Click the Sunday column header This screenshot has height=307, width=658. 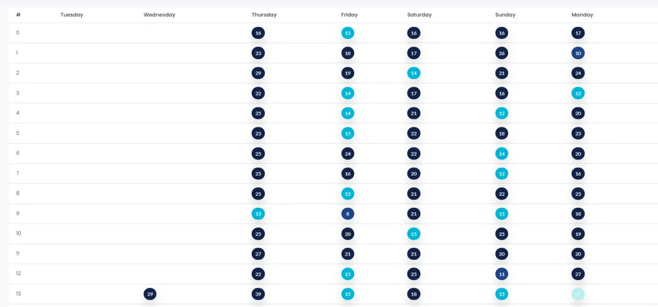(x=505, y=15)
